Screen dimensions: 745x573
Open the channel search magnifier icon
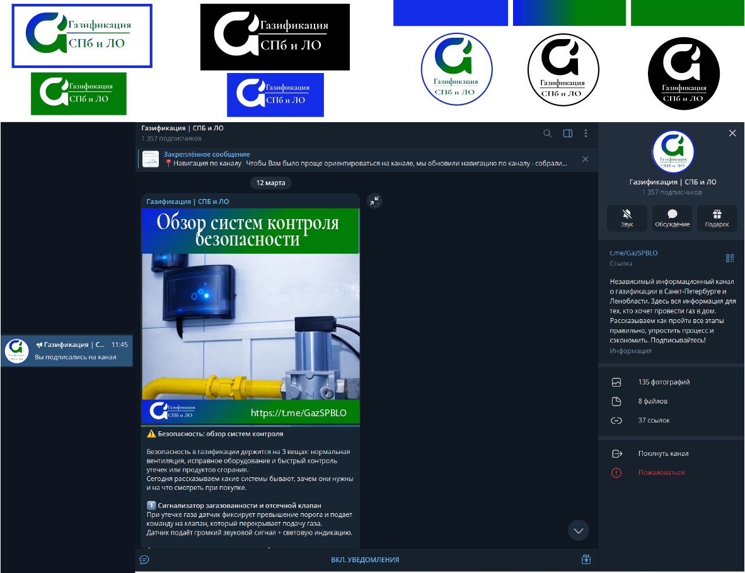[547, 133]
